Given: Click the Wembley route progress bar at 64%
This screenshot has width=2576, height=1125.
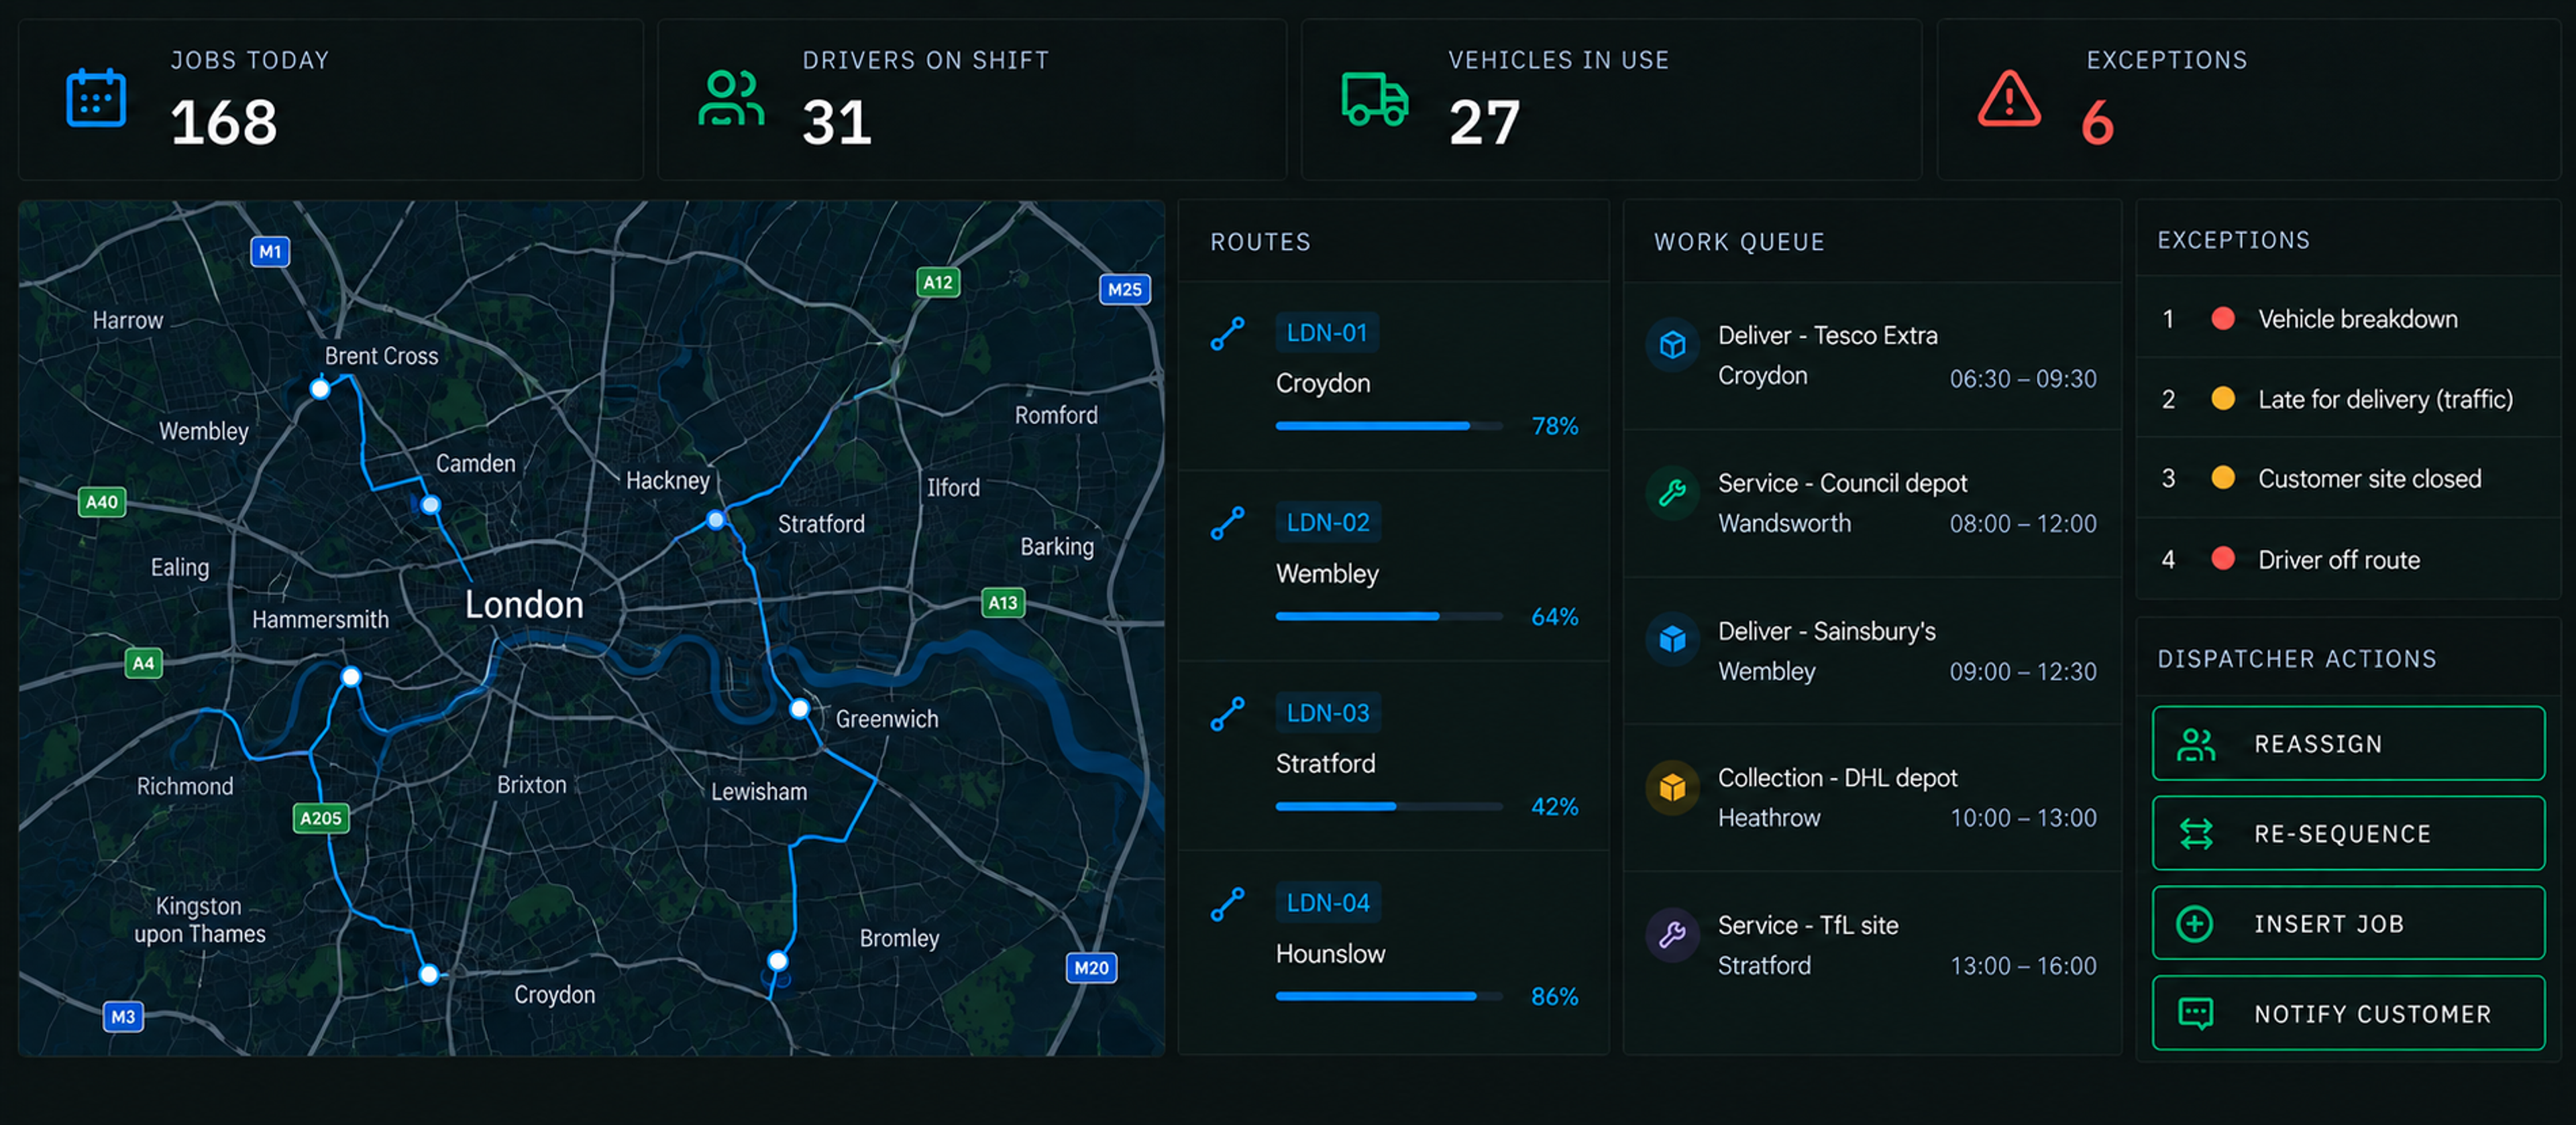Looking at the screenshot, I should (x=1389, y=616).
